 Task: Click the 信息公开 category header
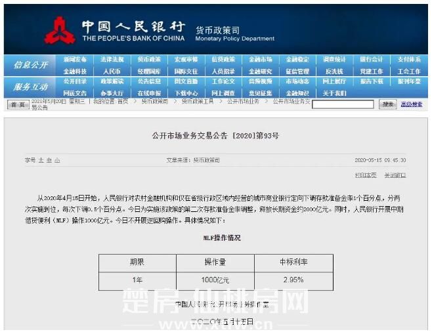31,65
